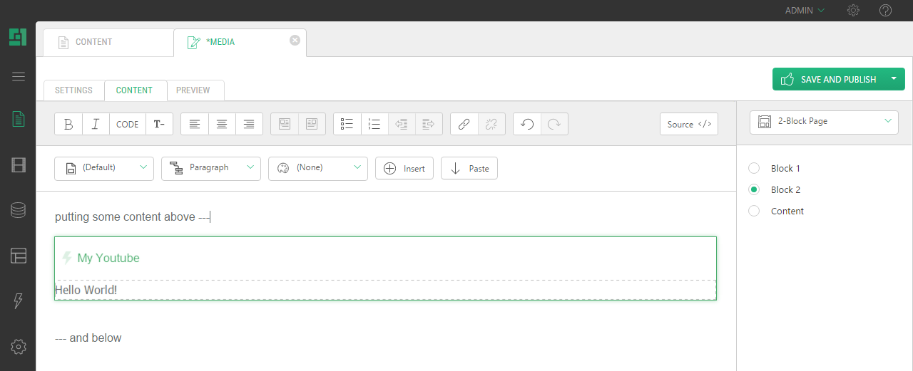The height and width of the screenshot is (371, 913).
Task: Undo the last edit
Action: click(x=527, y=124)
